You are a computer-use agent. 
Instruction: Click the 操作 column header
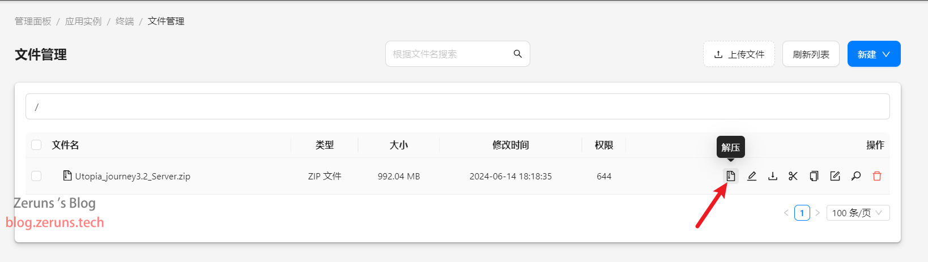pyautogui.click(x=875, y=145)
